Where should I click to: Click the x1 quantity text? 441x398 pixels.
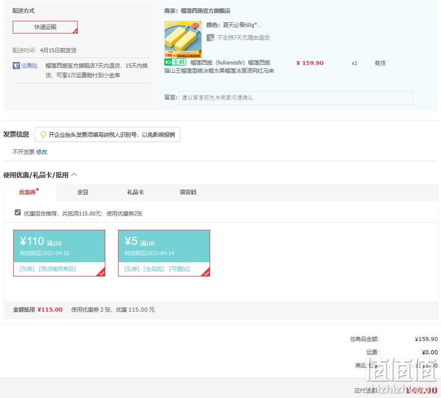354,63
